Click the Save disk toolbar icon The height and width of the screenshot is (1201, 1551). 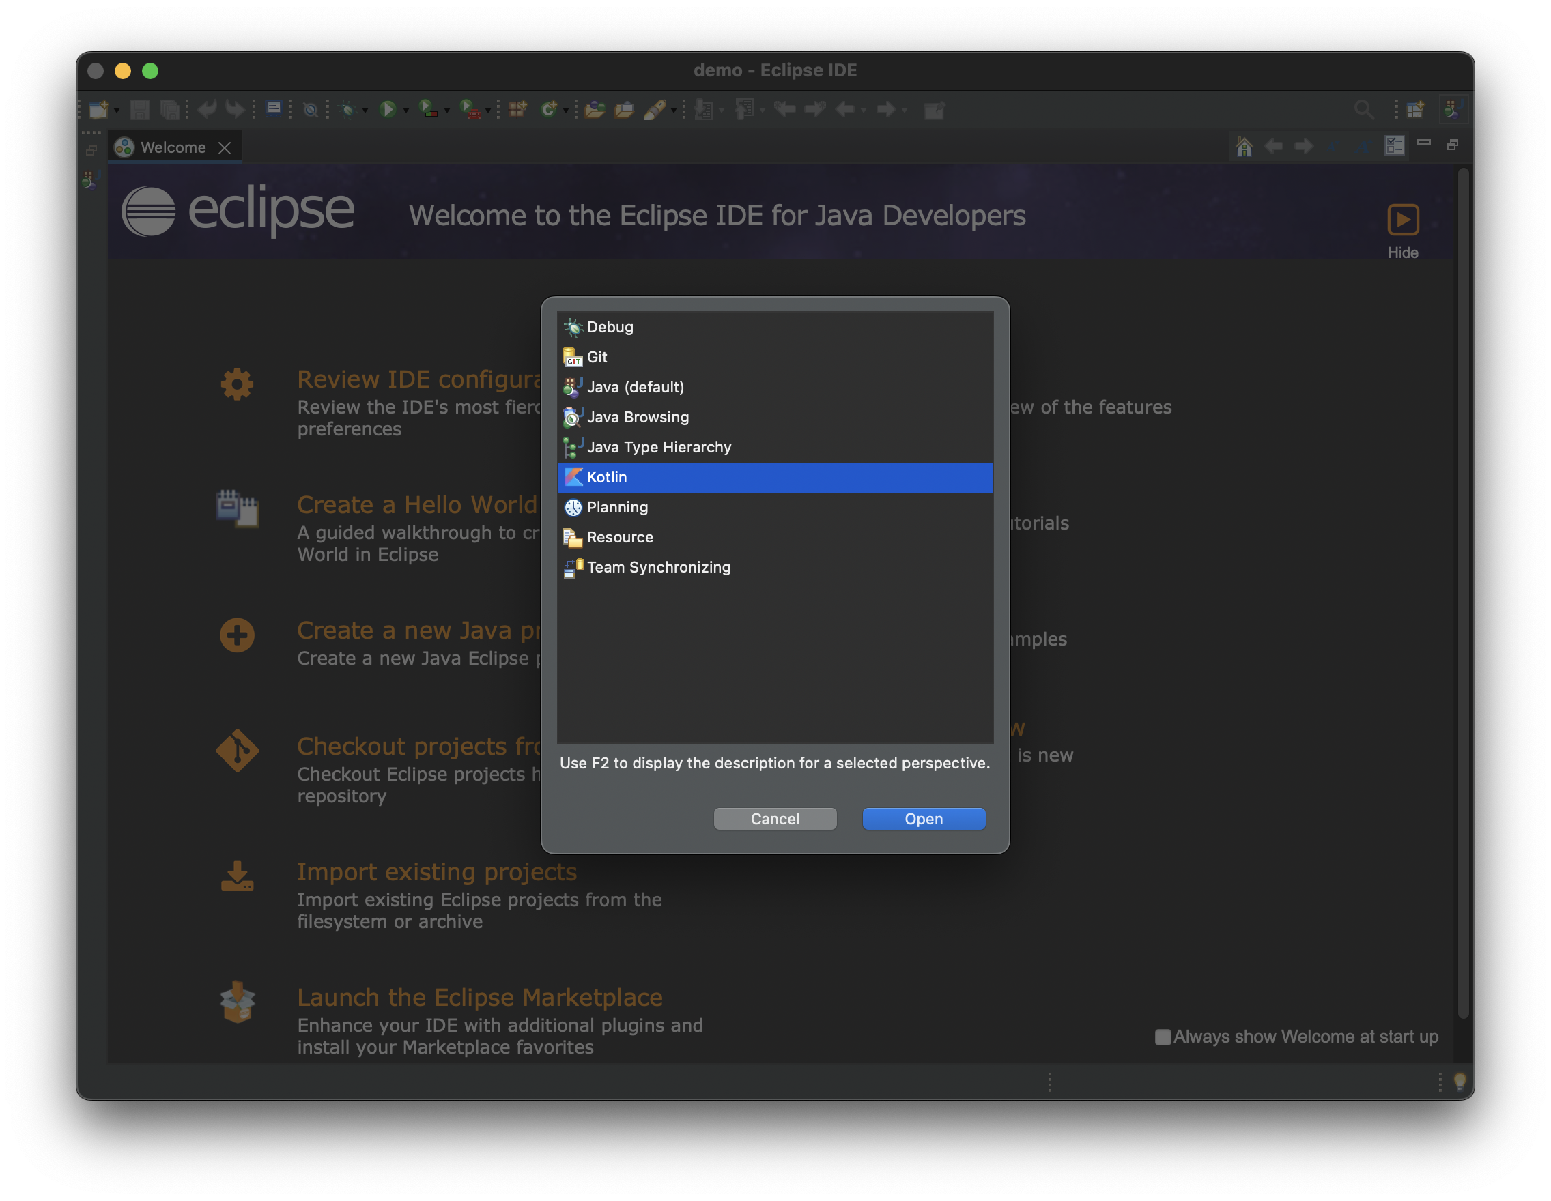(x=140, y=109)
